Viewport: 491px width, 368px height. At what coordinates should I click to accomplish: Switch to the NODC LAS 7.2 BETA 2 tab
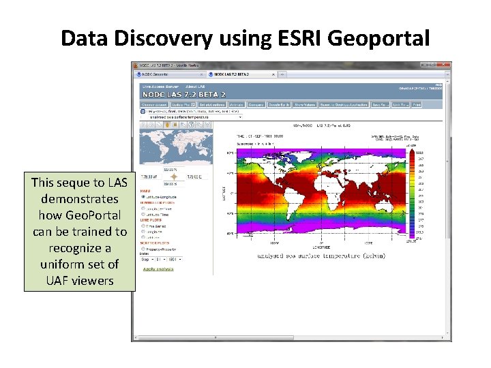[242, 74]
